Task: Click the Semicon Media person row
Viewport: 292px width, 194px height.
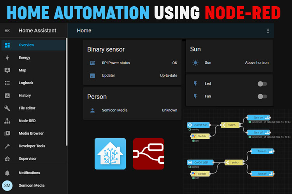Action: 132,110
